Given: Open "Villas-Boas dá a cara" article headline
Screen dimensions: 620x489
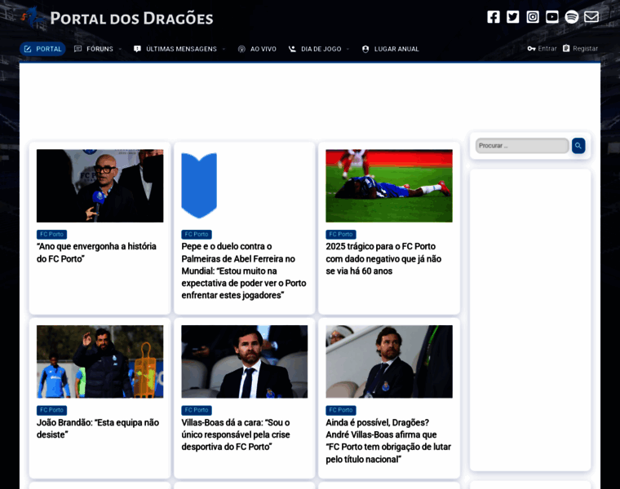Looking at the screenshot, I should pyautogui.click(x=236, y=434).
